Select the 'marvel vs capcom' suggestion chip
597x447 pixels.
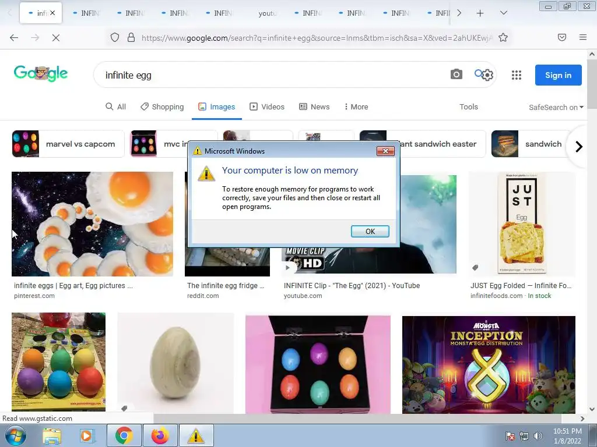(x=68, y=144)
